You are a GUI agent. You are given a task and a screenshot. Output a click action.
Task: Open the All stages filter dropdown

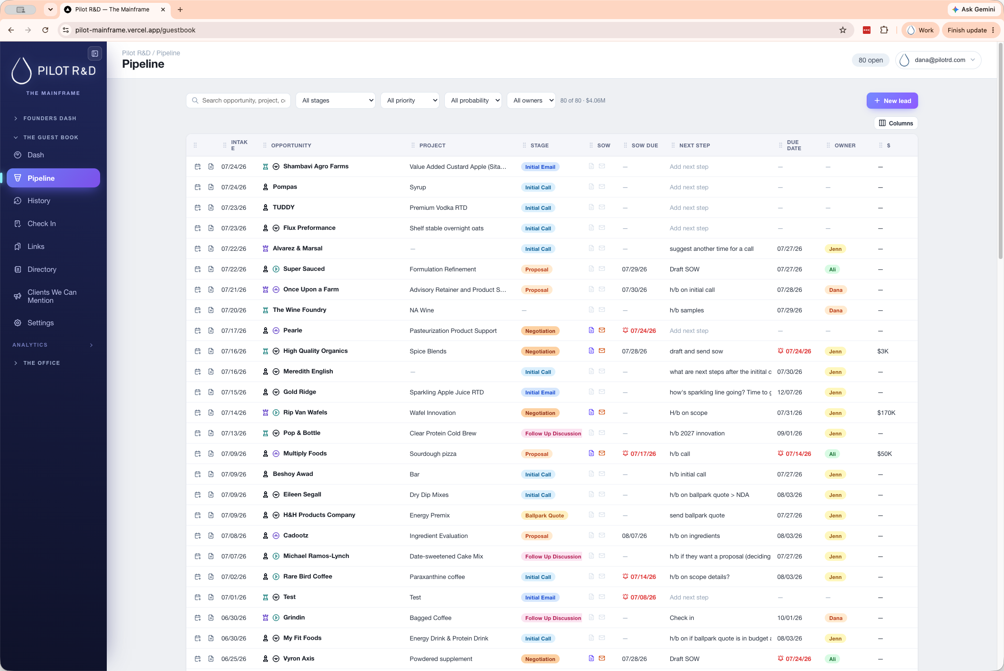[336, 101]
